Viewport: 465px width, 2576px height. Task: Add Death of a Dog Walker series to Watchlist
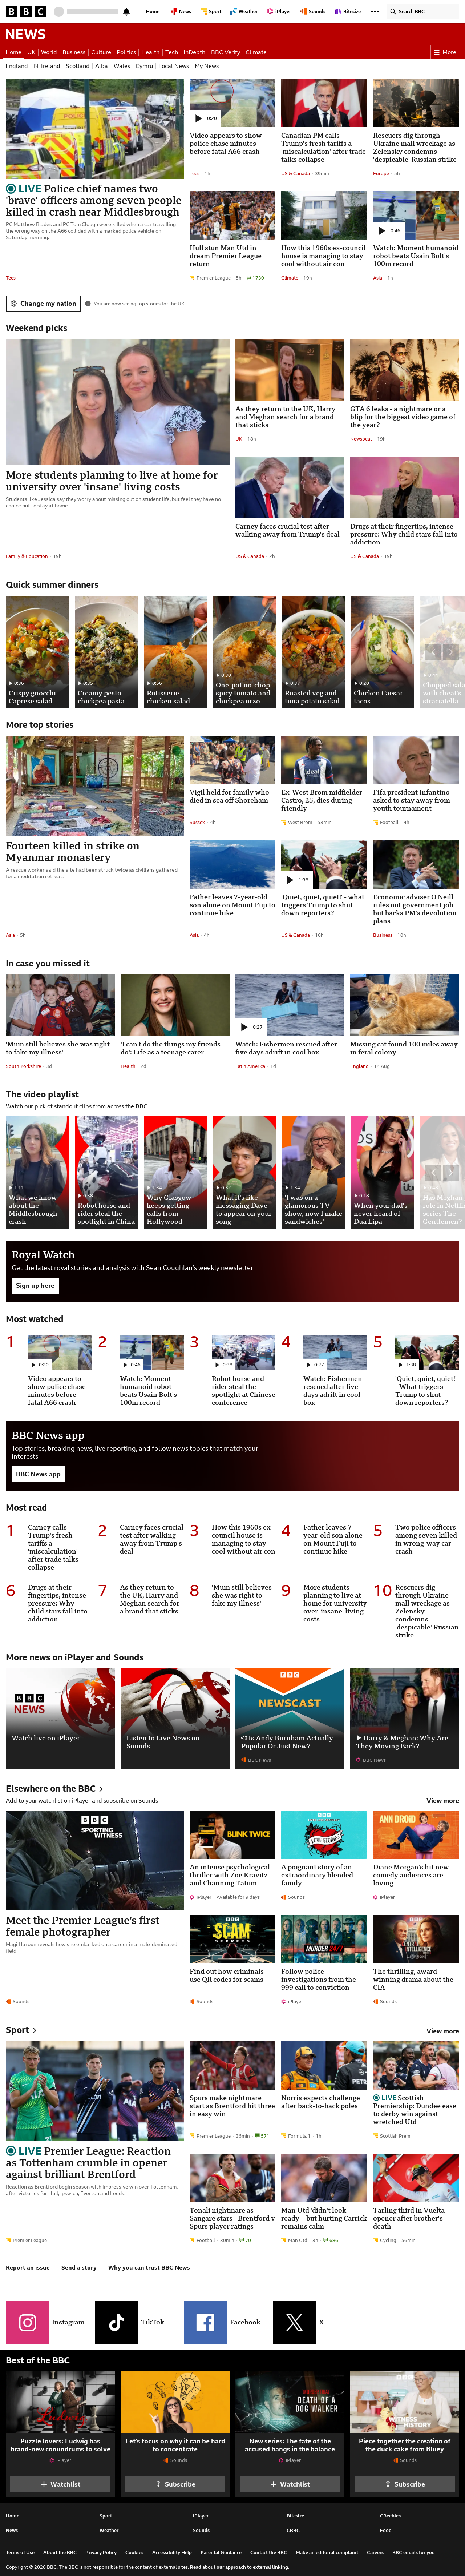[290, 2484]
